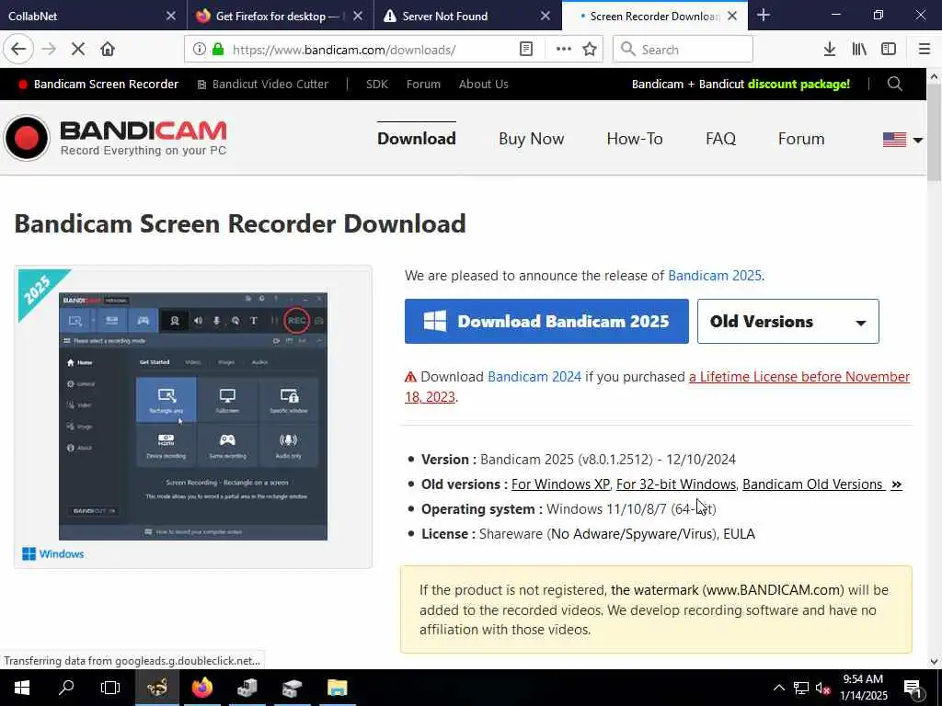Click the forward navigation arrow

pyautogui.click(x=49, y=50)
